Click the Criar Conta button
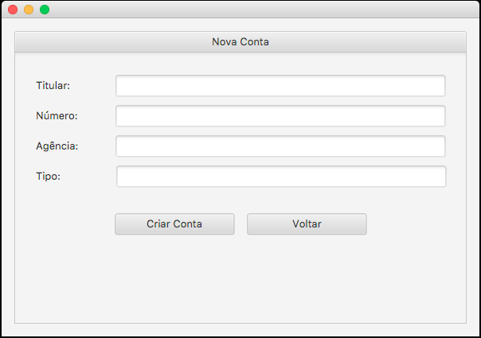Image resolution: width=481 pixels, height=338 pixels. point(174,224)
